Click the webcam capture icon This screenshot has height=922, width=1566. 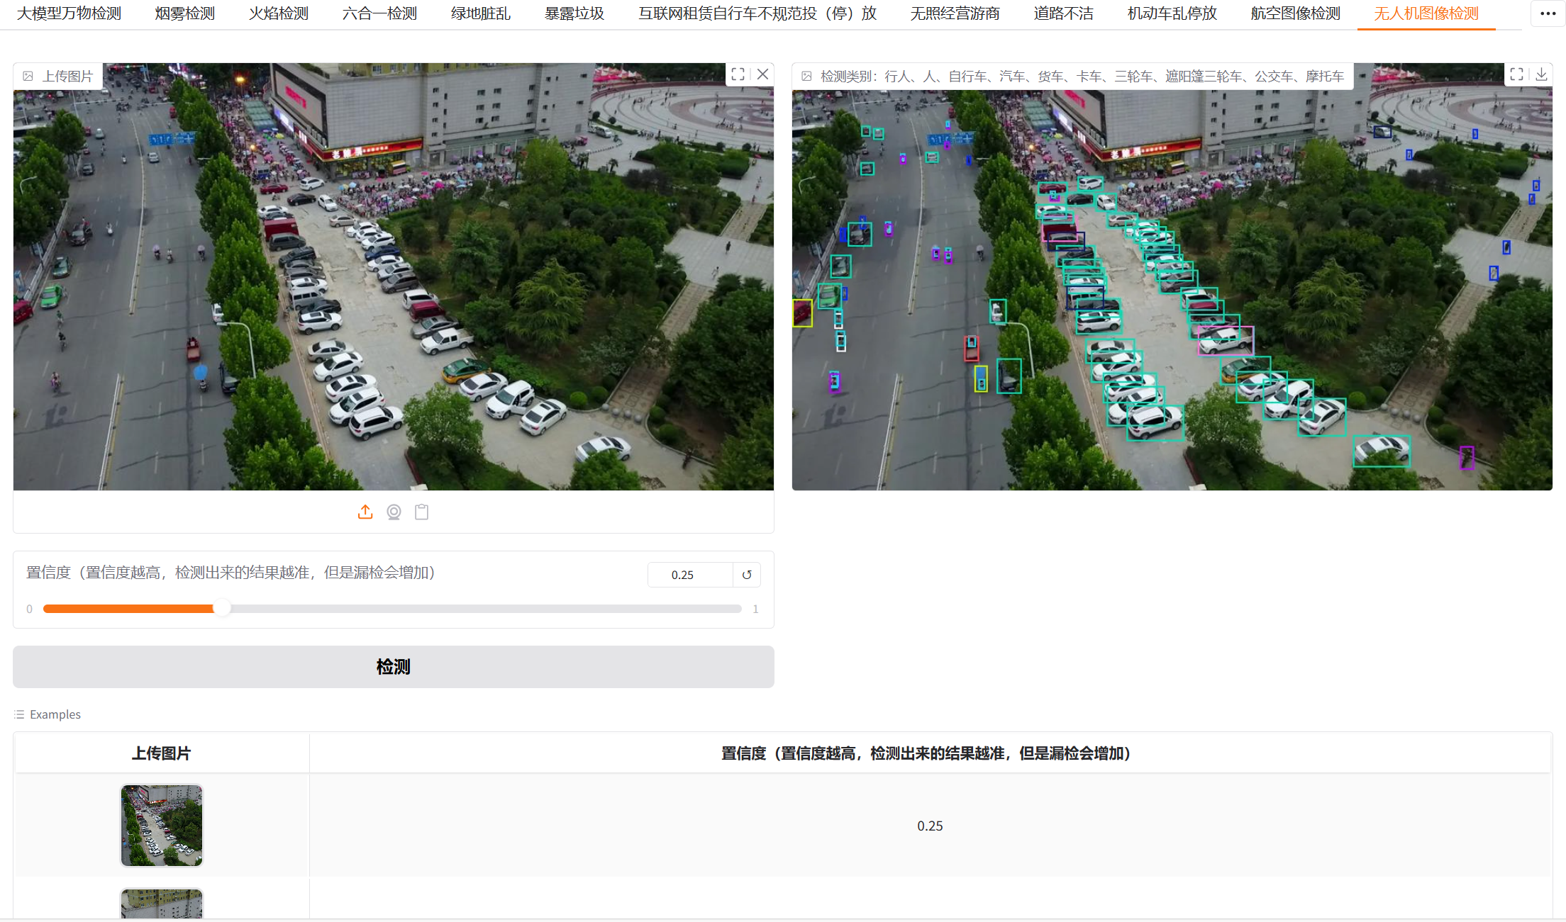tap(394, 512)
